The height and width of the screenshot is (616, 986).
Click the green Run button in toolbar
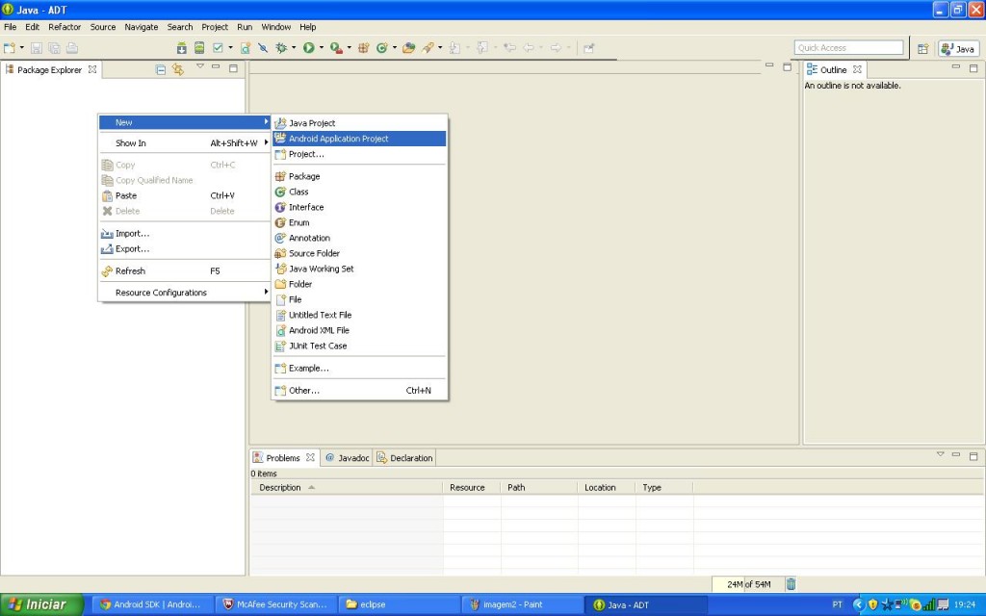[309, 48]
